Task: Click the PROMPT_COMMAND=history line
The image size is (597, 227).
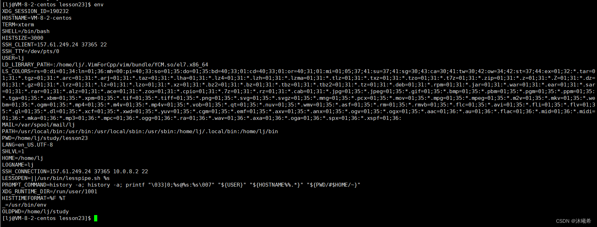Action: (181, 185)
